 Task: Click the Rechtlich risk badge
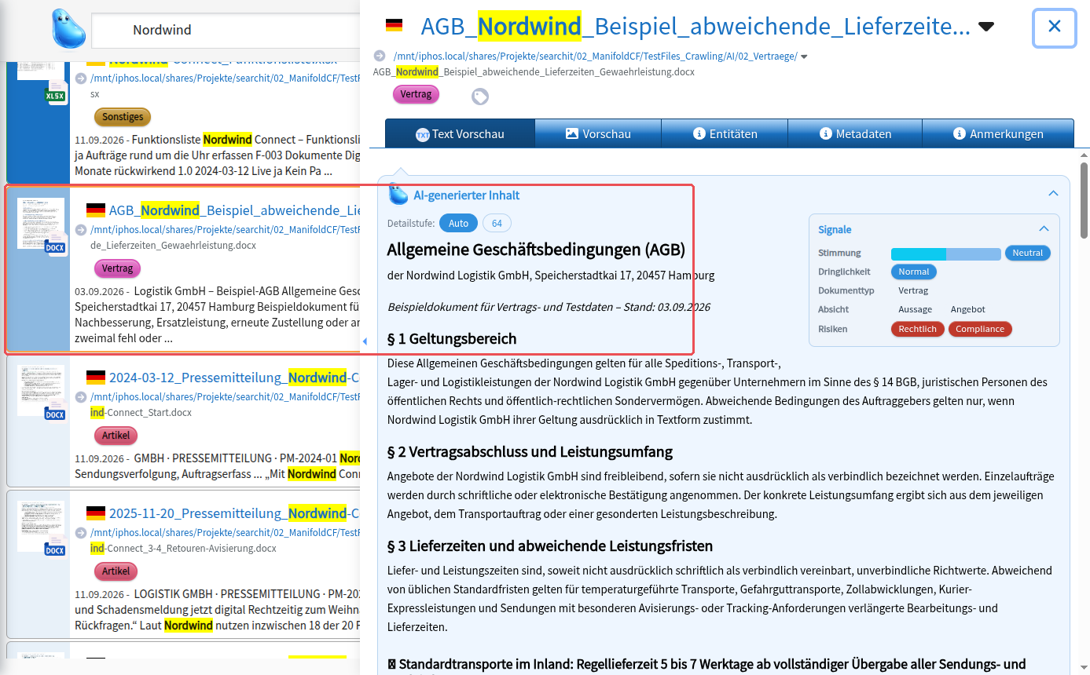(917, 330)
